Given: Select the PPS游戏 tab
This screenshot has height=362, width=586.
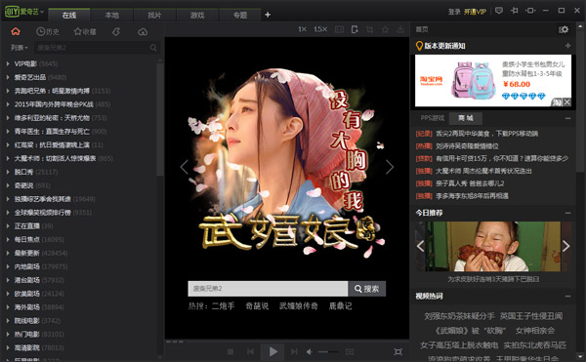Looking at the screenshot, I should tap(433, 118).
